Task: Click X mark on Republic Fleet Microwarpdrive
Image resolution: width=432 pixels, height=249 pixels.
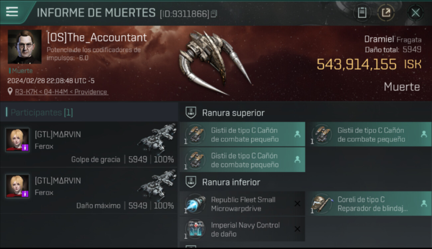Action: click(297, 204)
